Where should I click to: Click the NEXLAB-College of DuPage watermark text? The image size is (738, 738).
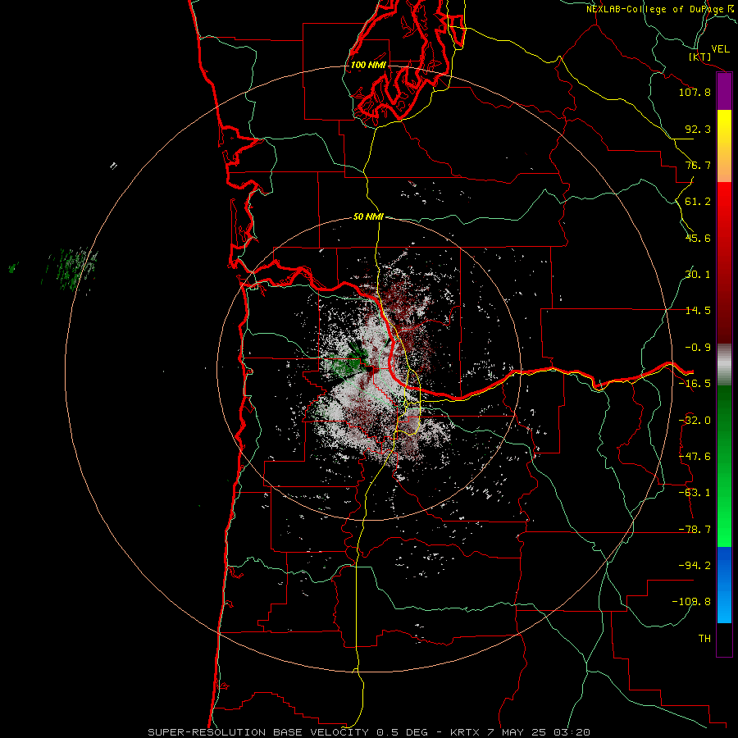[662, 9]
